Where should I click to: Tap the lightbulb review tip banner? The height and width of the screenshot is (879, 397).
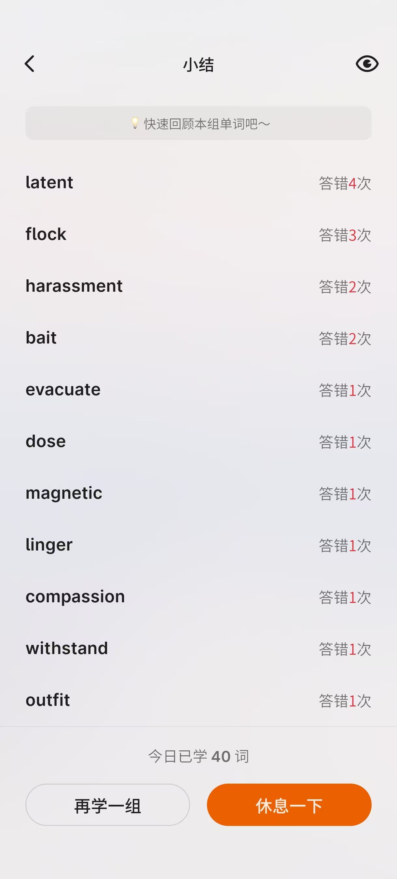pyautogui.click(x=198, y=123)
